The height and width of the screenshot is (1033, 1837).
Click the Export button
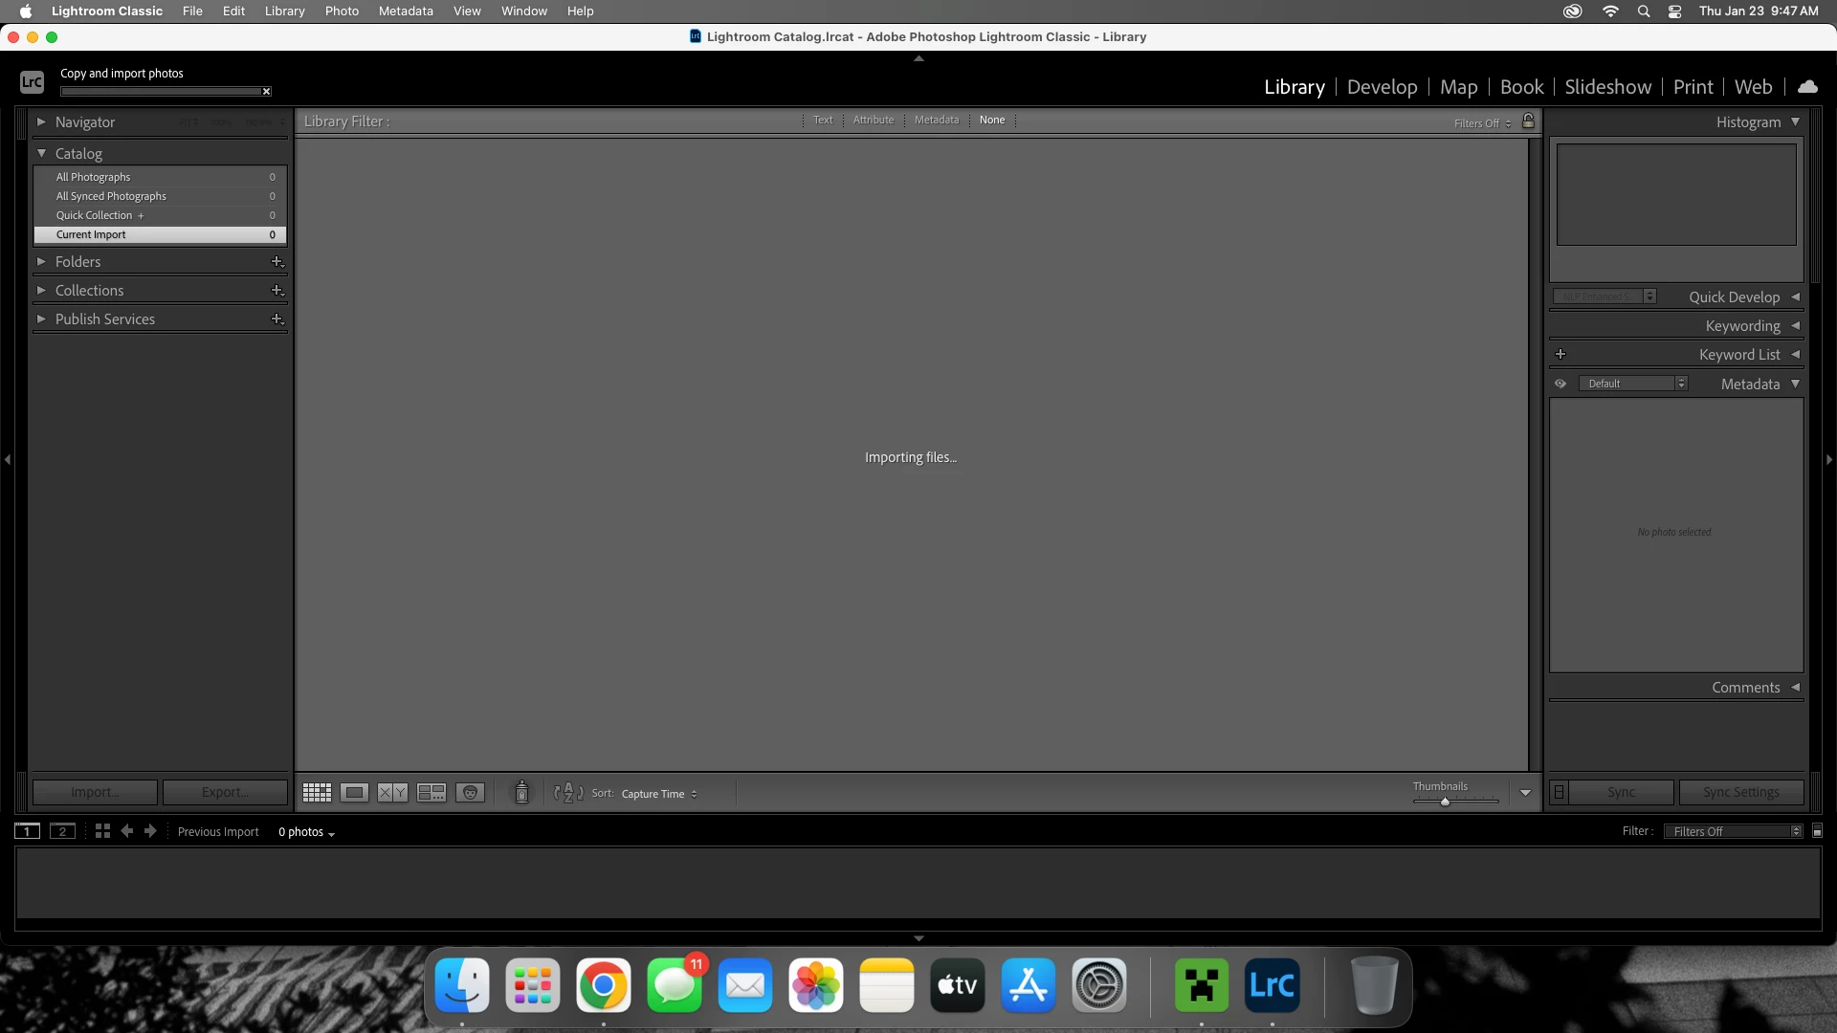click(225, 792)
